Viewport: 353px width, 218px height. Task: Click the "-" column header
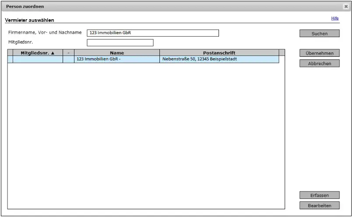tap(68, 53)
